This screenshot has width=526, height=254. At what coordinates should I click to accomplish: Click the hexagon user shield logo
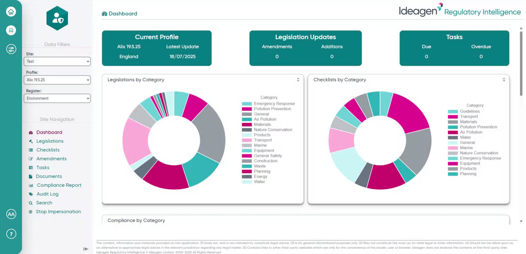pos(57,18)
